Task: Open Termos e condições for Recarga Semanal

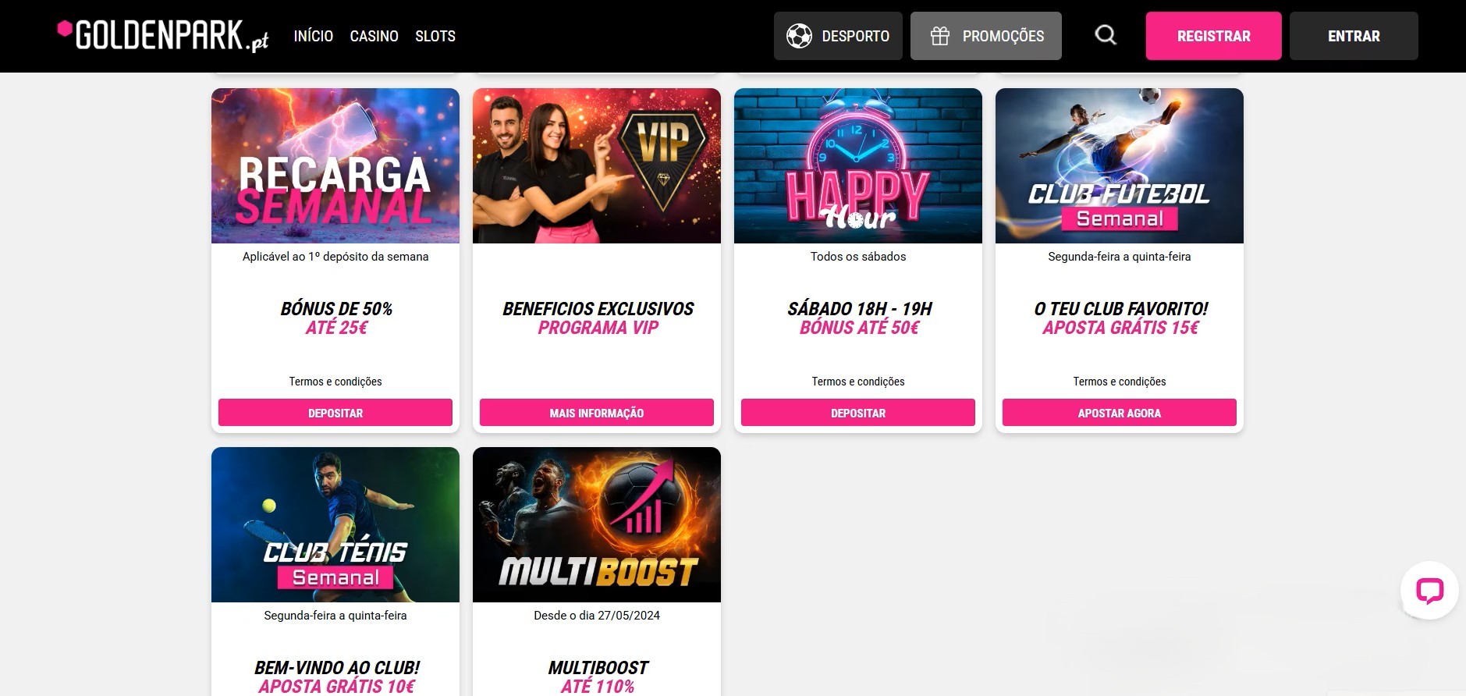Action: coord(335,382)
